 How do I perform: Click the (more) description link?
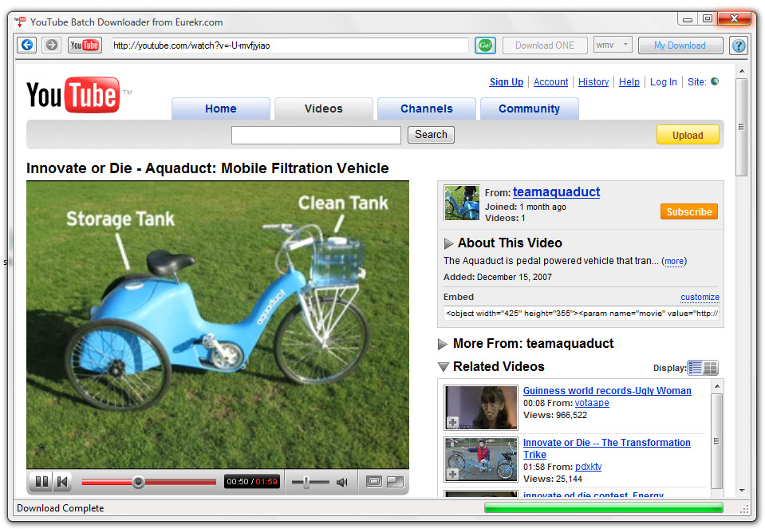tap(674, 261)
